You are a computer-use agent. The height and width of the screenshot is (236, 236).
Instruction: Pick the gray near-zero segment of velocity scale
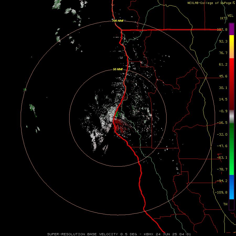pos(232,117)
